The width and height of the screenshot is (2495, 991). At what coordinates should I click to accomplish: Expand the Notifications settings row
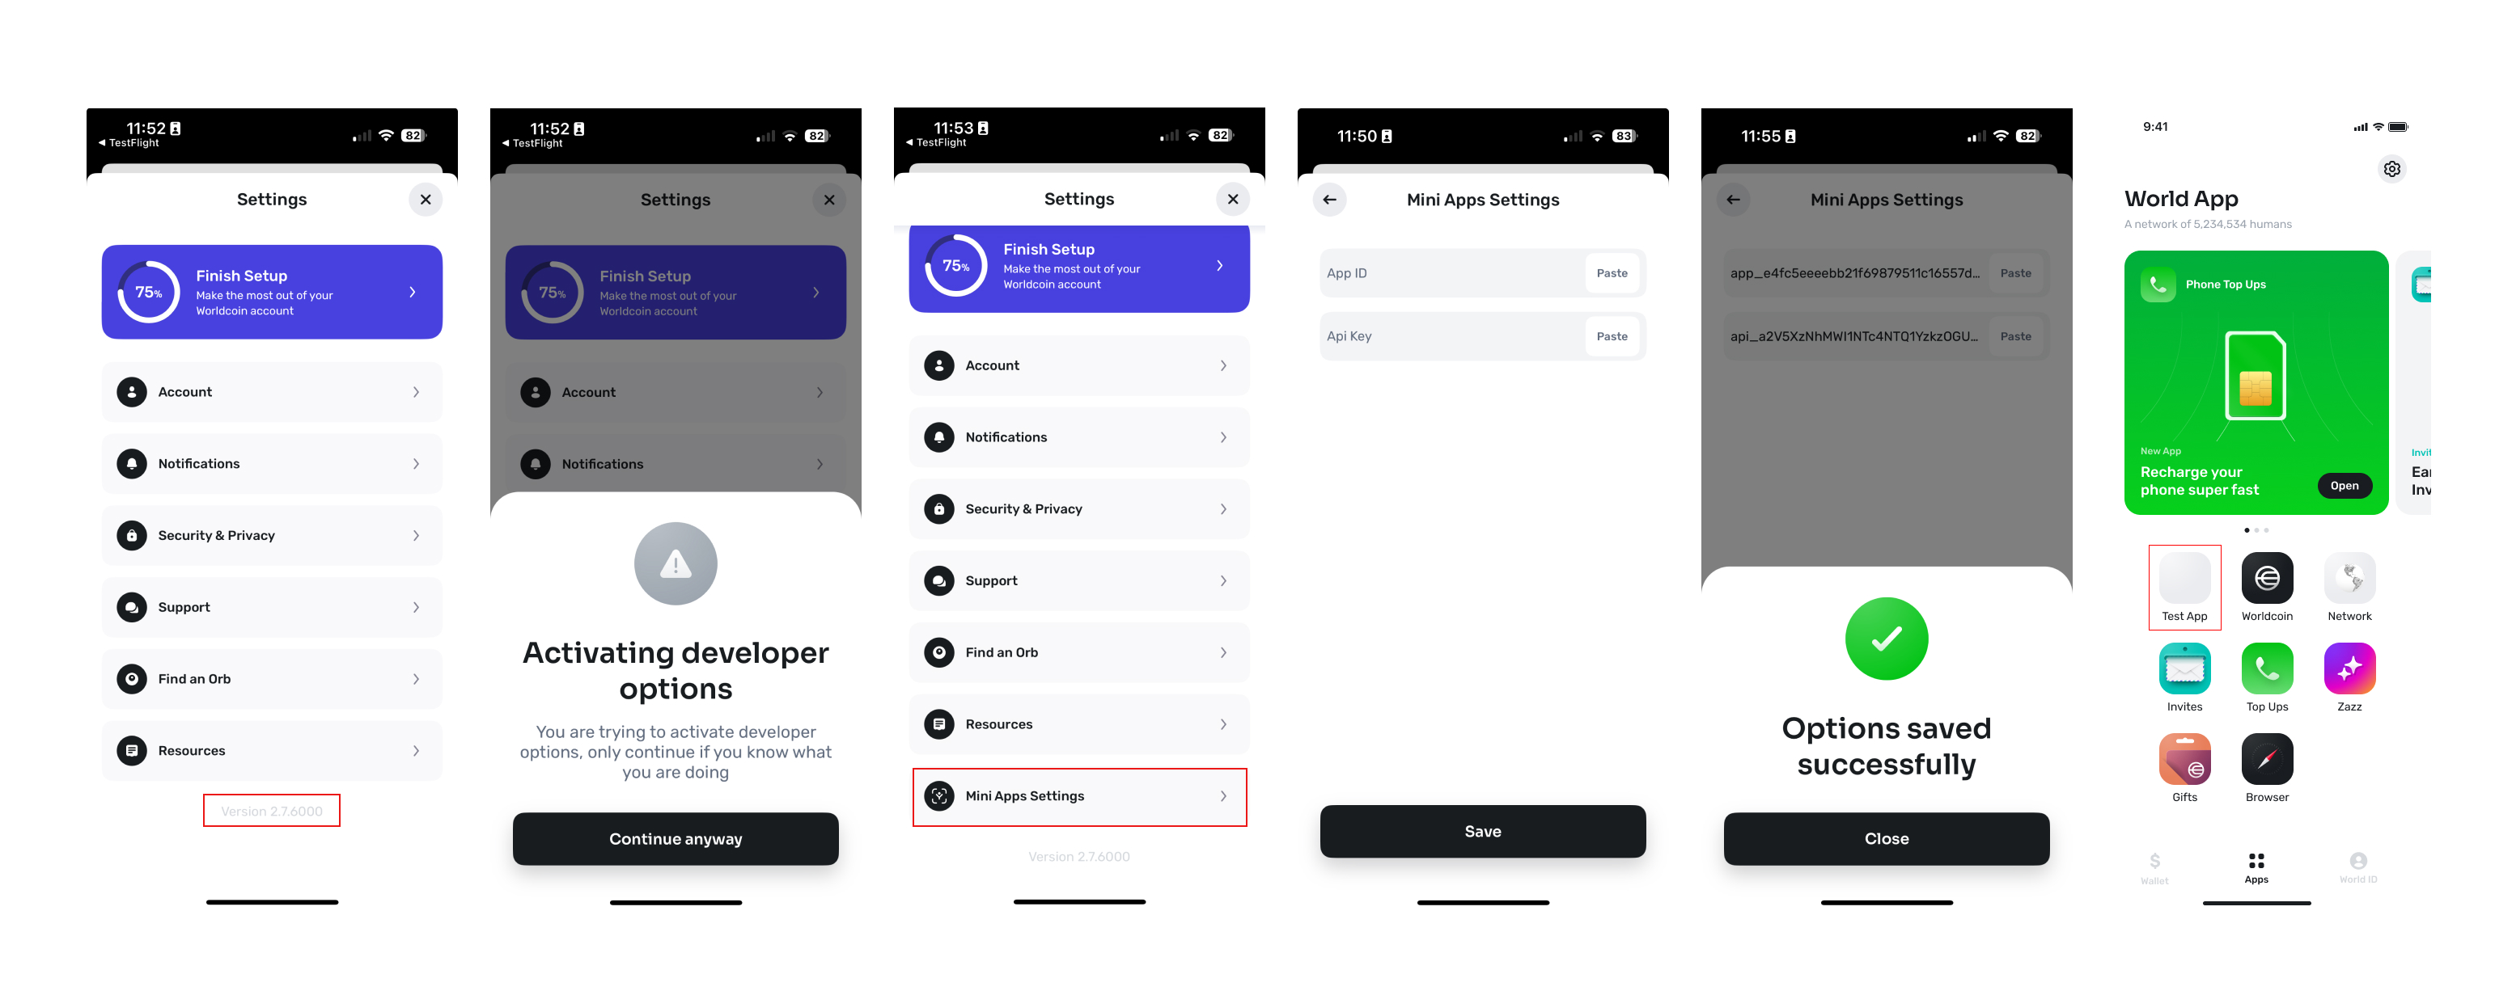point(1079,436)
